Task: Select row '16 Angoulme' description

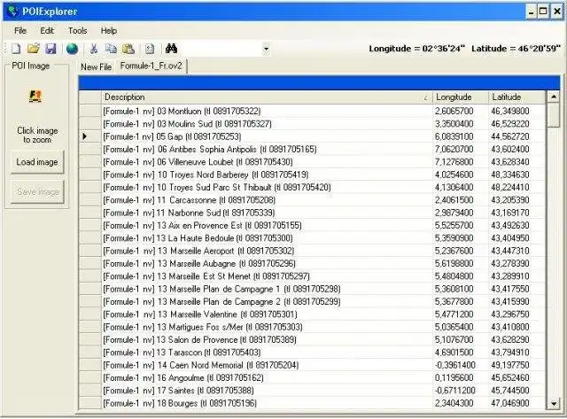Action: [267, 377]
